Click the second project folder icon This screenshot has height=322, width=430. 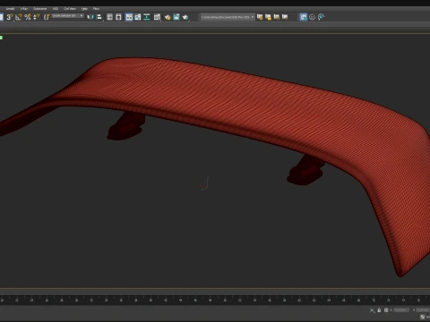pyautogui.click(x=268, y=17)
